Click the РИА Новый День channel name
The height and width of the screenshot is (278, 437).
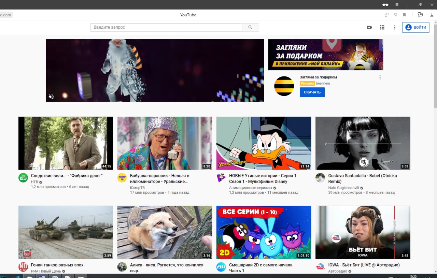point(46,271)
